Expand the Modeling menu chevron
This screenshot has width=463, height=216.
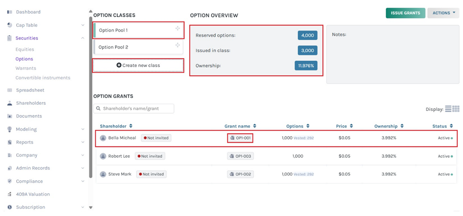point(83,129)
